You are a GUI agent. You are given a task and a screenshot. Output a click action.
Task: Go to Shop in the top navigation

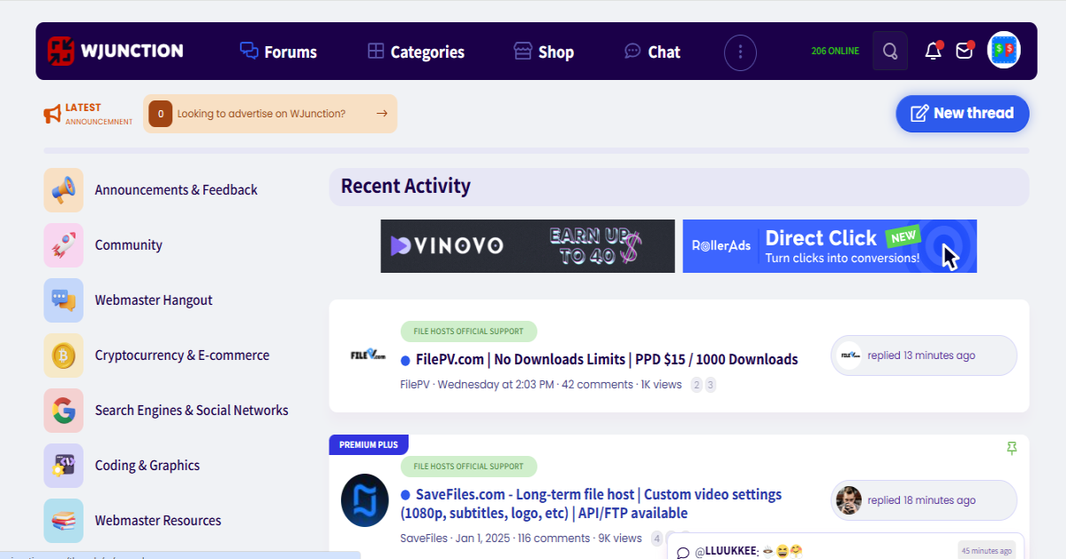544,52
